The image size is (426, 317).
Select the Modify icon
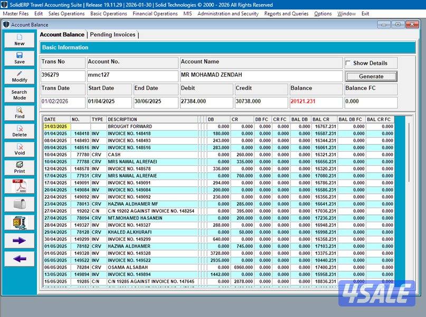click(19, 77)
